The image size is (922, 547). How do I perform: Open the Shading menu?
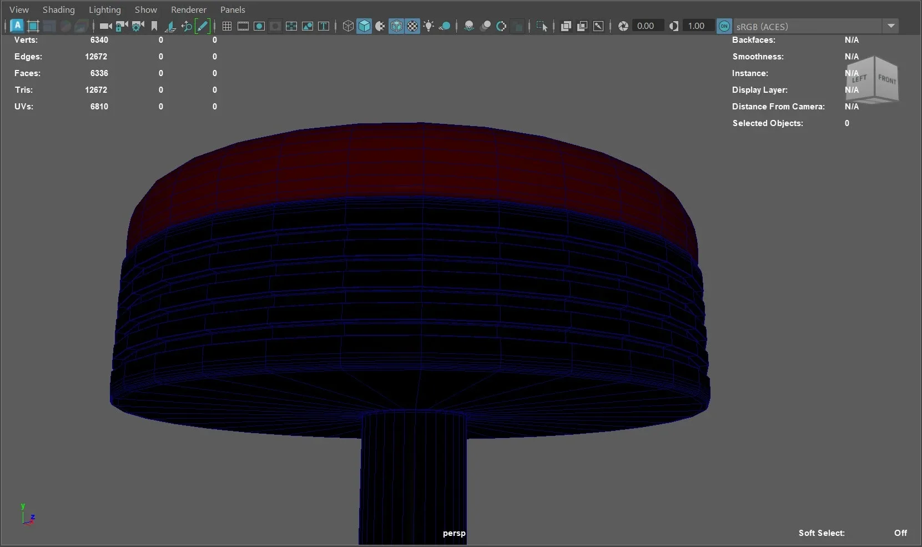click(x=58, y=9)
